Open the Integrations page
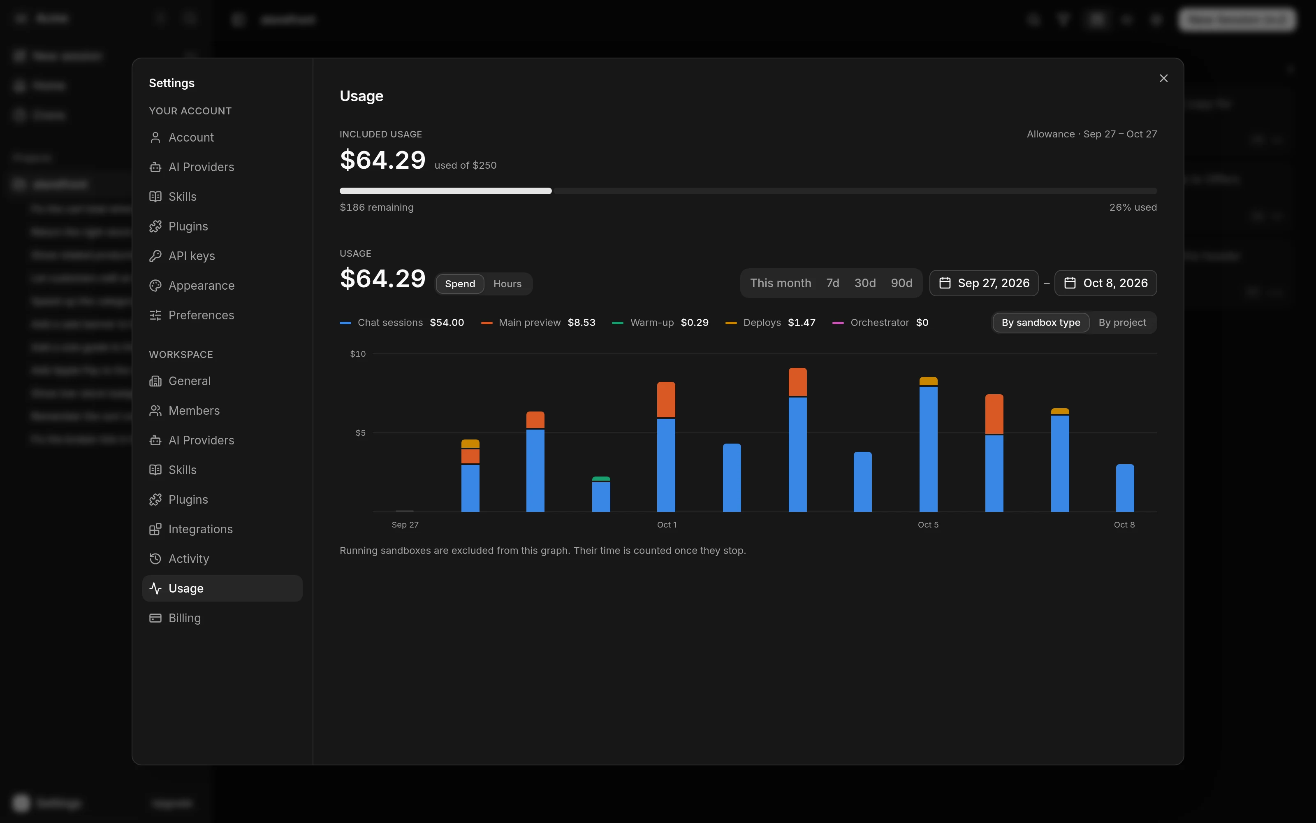 pos(222,529)
